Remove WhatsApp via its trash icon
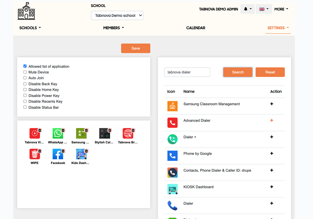 [63, 130]
